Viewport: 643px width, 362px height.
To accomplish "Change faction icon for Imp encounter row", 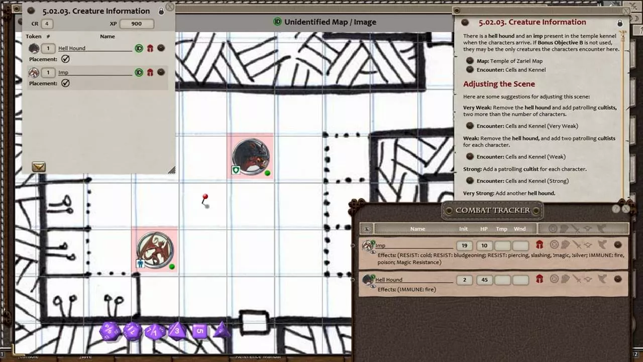I will tap(150, 72).
